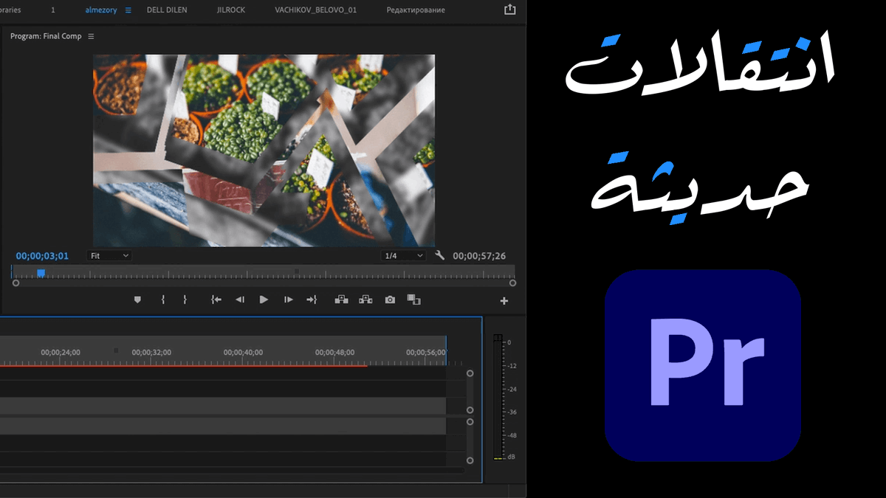
Task: Click the audio meter level bars
Action: 498,398
